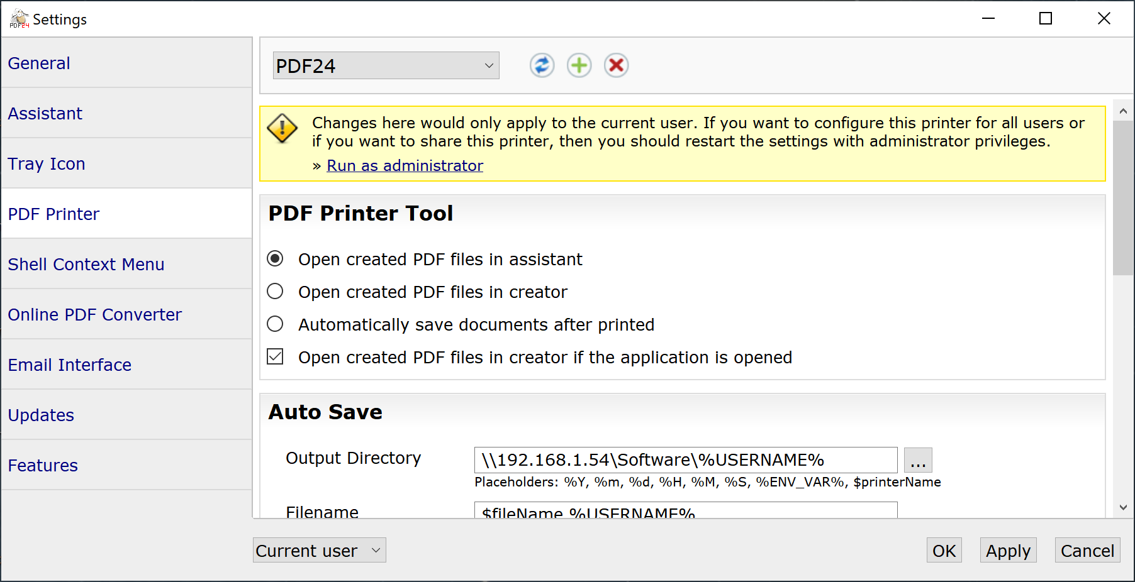Click the green add printer icon
Viewport: 1135px width, 582px height.
[579, 65]
